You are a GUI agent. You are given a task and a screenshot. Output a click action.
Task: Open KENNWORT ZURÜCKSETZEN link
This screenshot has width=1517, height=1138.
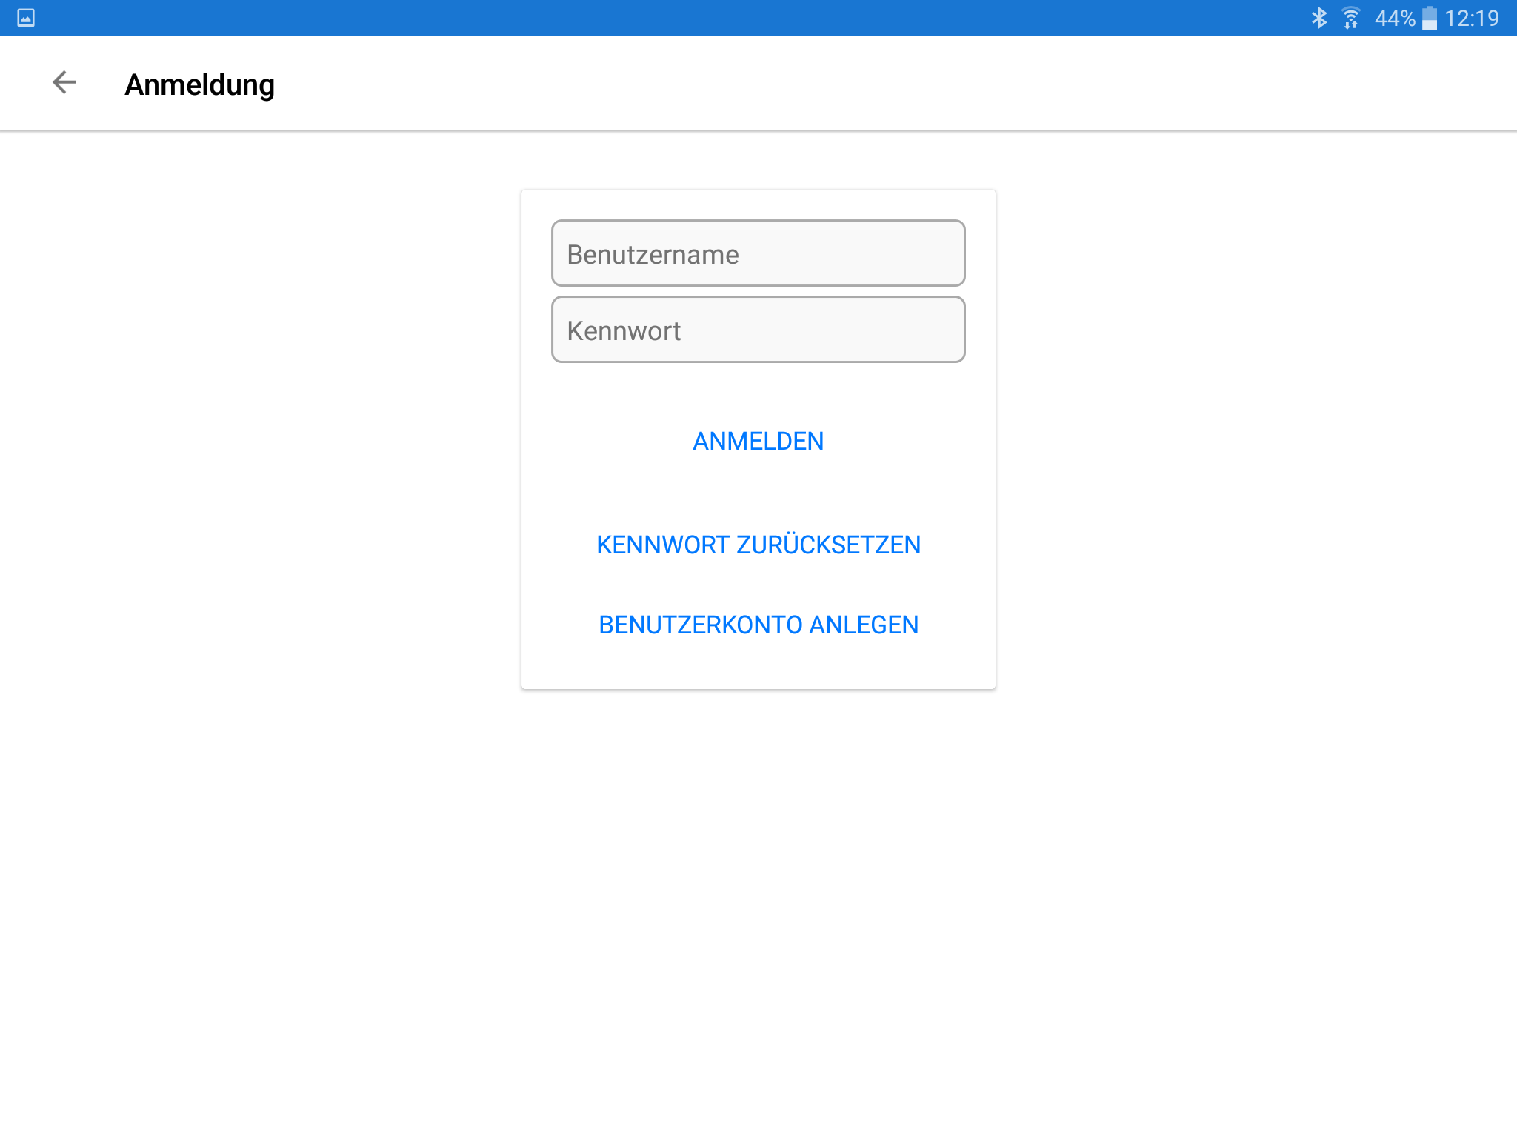[x=758, y=545]
